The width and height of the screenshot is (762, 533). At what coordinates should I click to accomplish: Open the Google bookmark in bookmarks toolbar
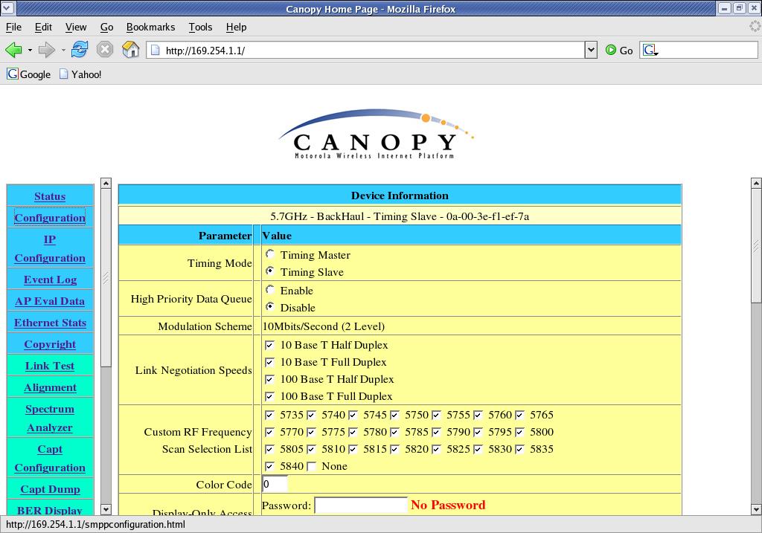coord(29,74)
